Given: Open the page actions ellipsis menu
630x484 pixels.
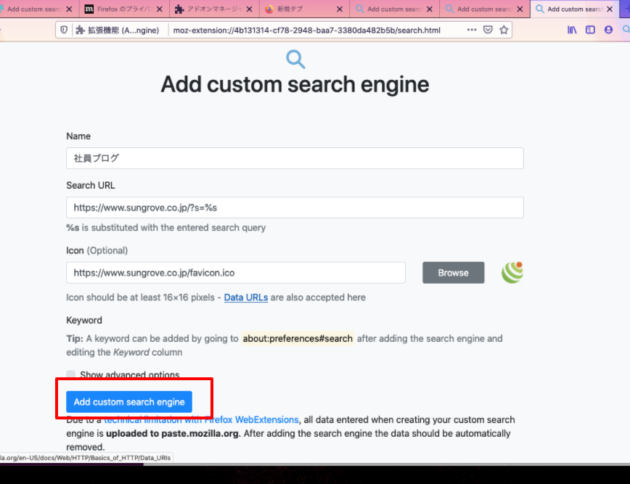Looking at the screenshot, I should (472, 30).
